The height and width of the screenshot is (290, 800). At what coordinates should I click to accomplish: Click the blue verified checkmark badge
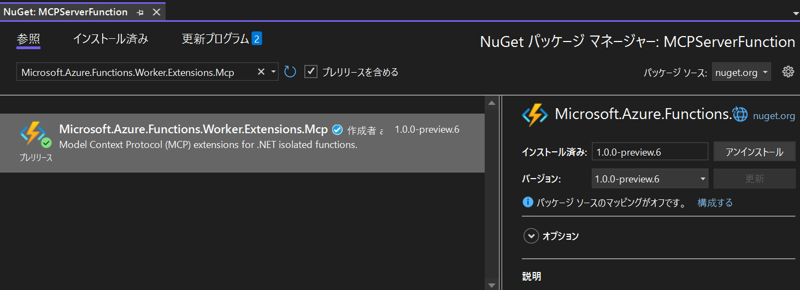337,130
